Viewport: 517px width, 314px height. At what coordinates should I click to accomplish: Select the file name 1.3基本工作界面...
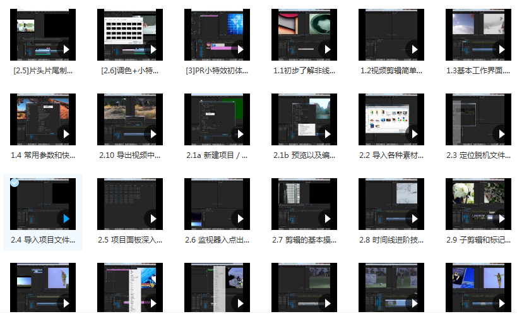478,71
